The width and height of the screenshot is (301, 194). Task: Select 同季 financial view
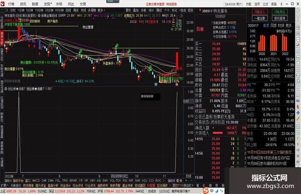click(x=274, y=25)
